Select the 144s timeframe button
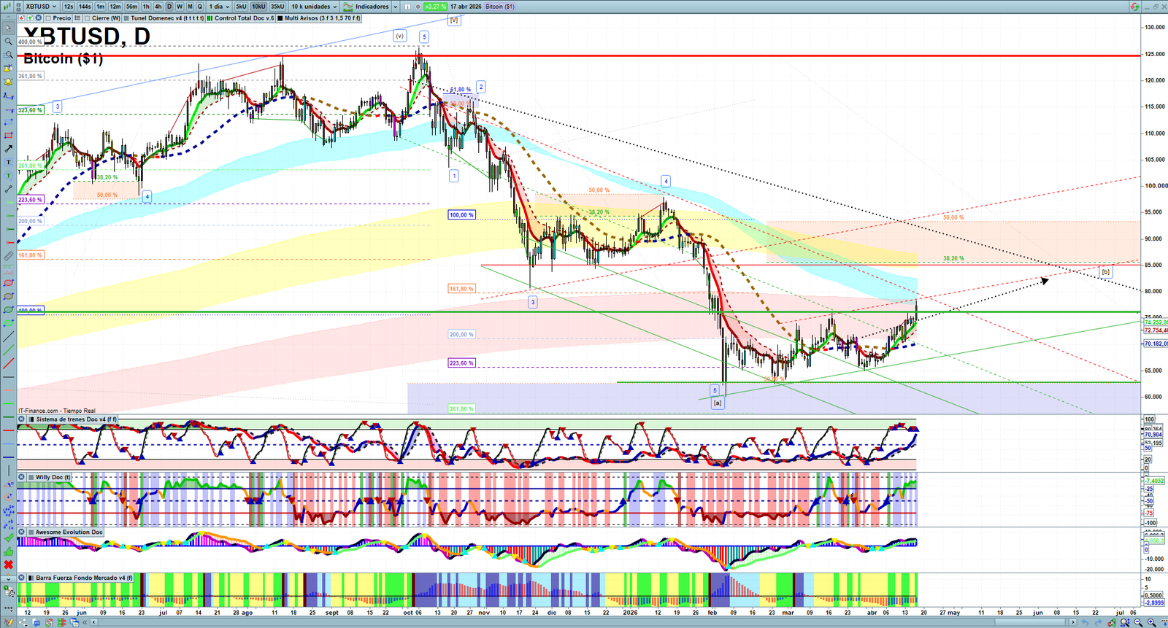Screen dimensions: 1168x628 coord(85,7)
